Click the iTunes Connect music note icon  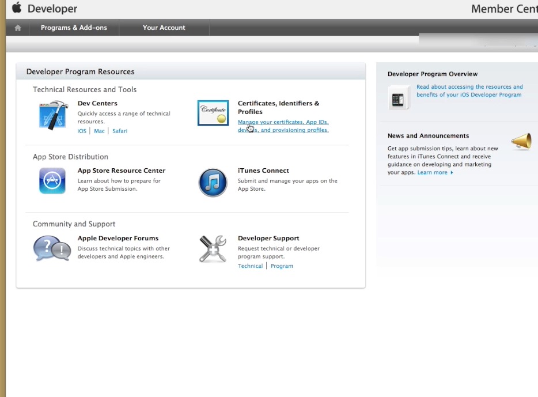click(213, 180)
